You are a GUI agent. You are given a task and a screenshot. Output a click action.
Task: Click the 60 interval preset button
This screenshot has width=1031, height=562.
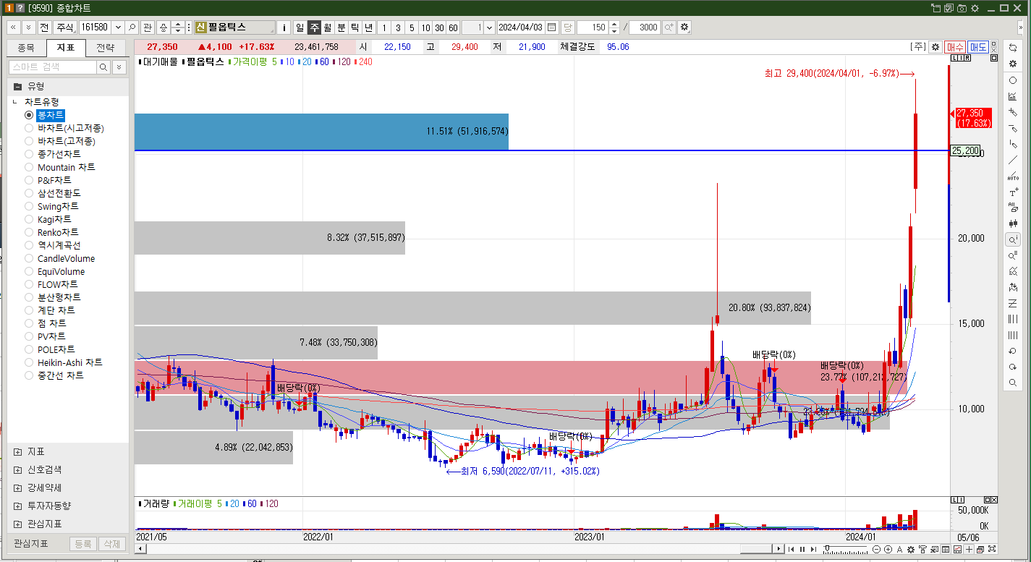(453, 27)
